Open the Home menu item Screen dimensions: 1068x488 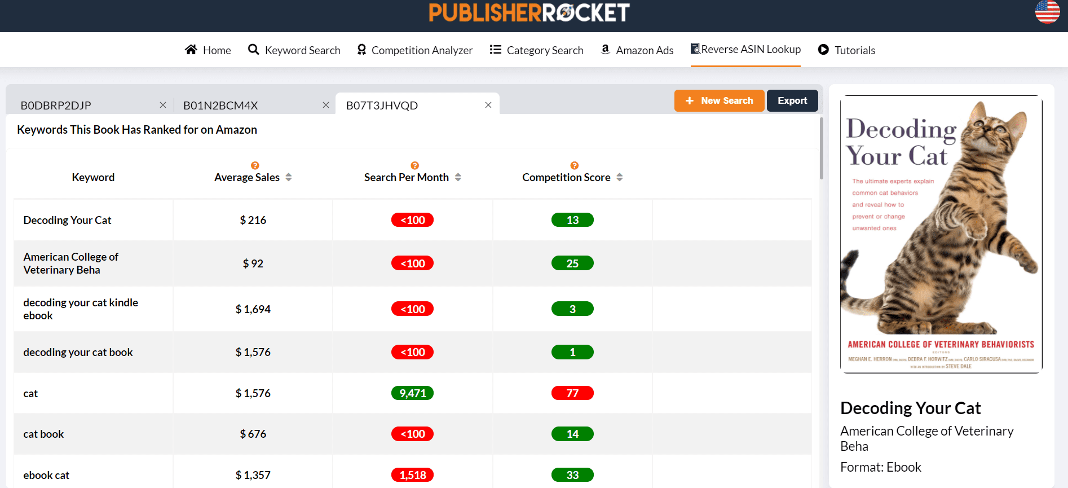point(208,50)
